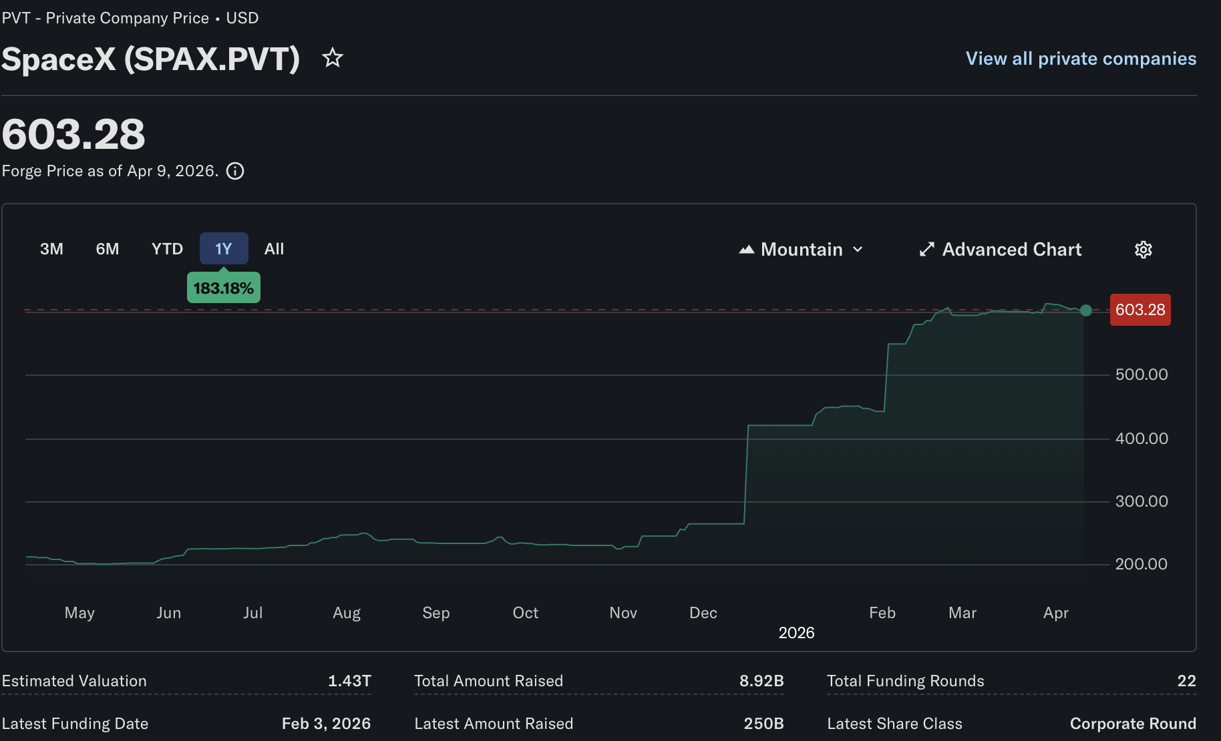
Task: Select the YTD time range
Action: [x=166, y=248]
